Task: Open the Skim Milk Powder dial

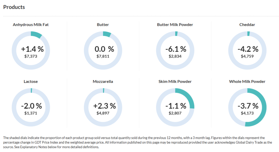Action: click(x=175, y=107)
